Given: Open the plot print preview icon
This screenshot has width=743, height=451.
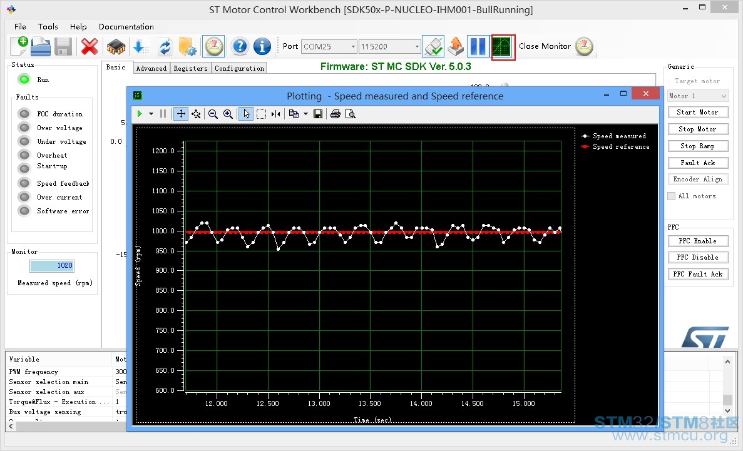Looking at the screenshot, I should pyautogui.click(x=351, y=114).
